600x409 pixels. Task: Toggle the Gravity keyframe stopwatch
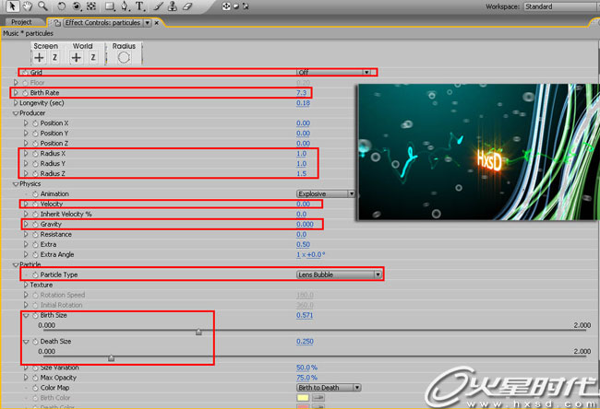(35, 224)
